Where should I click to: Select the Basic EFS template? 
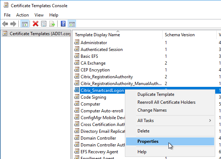coord(89,56)
